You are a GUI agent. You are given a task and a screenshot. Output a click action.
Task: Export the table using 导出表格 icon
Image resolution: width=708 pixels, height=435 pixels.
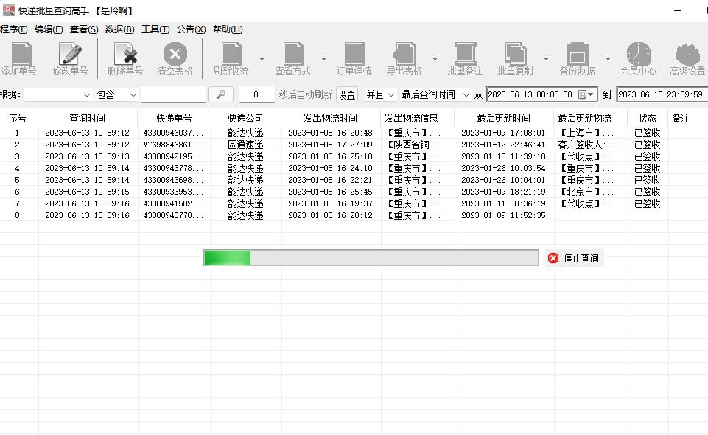[404, 58]
